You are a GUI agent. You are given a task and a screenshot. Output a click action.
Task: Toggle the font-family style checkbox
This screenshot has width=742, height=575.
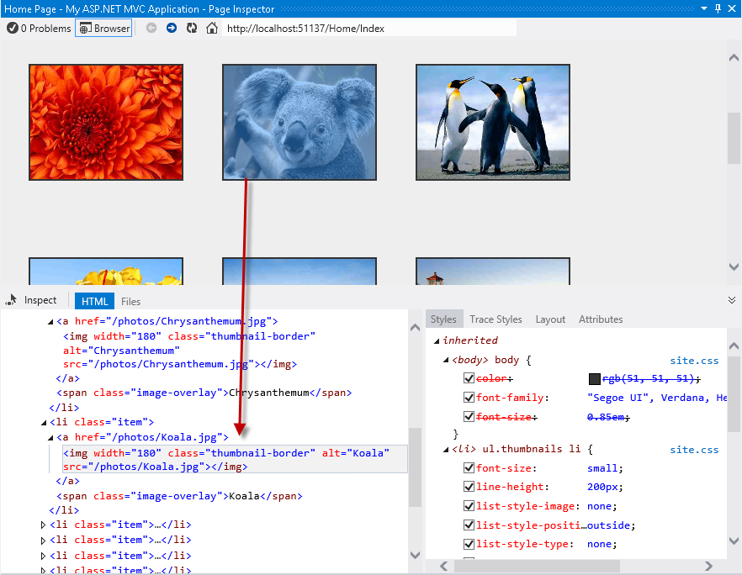coord(469,397)
